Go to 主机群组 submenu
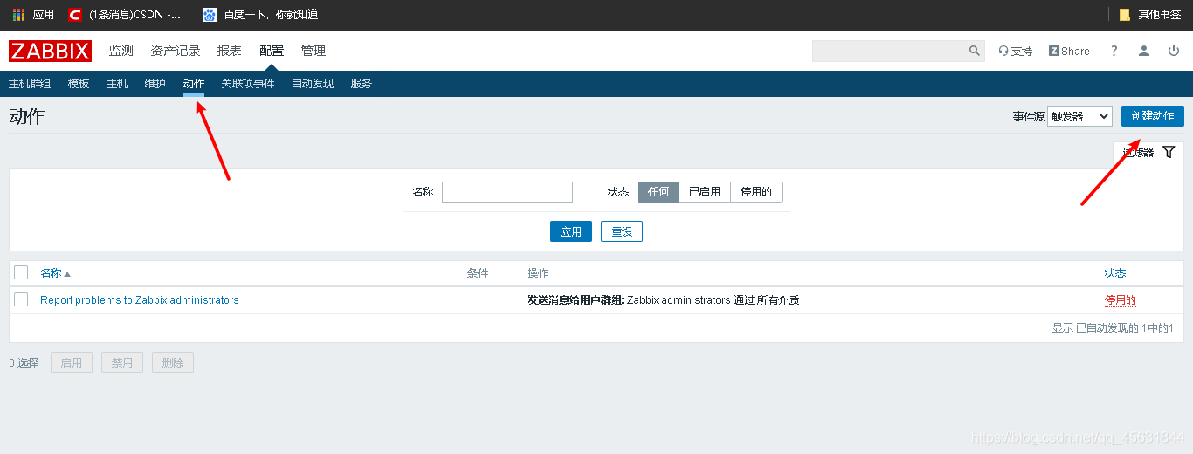Viewport: 1193px width, 454px height. click(x=30, y=84)
